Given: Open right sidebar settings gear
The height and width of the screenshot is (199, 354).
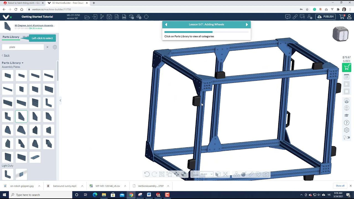Looking at the screenshot, I should tap(347, 130).
